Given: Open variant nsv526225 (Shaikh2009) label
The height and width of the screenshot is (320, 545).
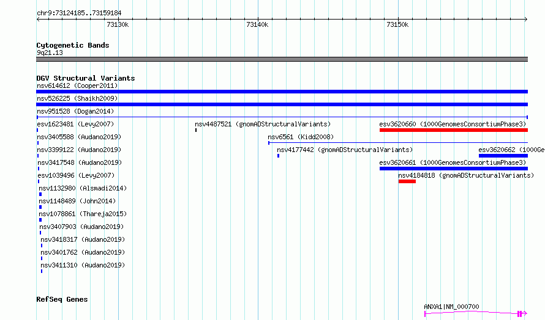Looking at the screenshot, I should coord(77,98).
